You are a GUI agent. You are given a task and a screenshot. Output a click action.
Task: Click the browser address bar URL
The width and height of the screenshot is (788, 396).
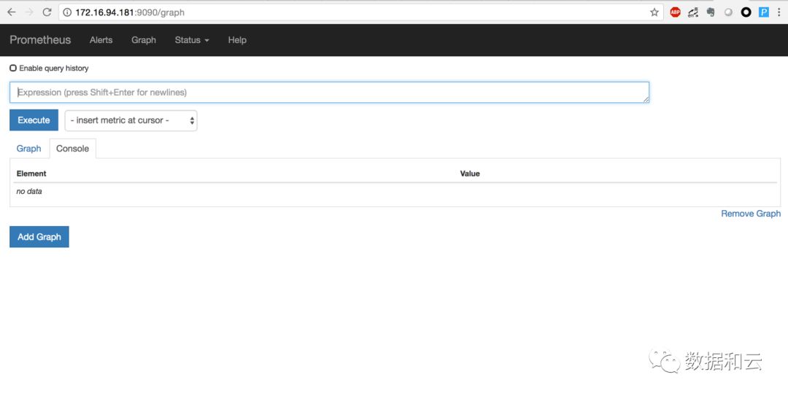point(130,12)
